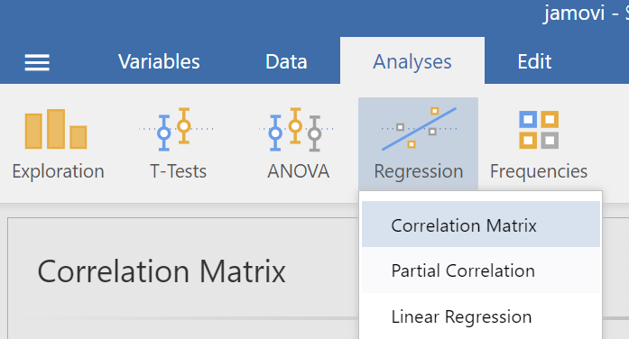Click the Regression scatter line icon
Viewport: 629px width, 339px height.
(419, 128)
